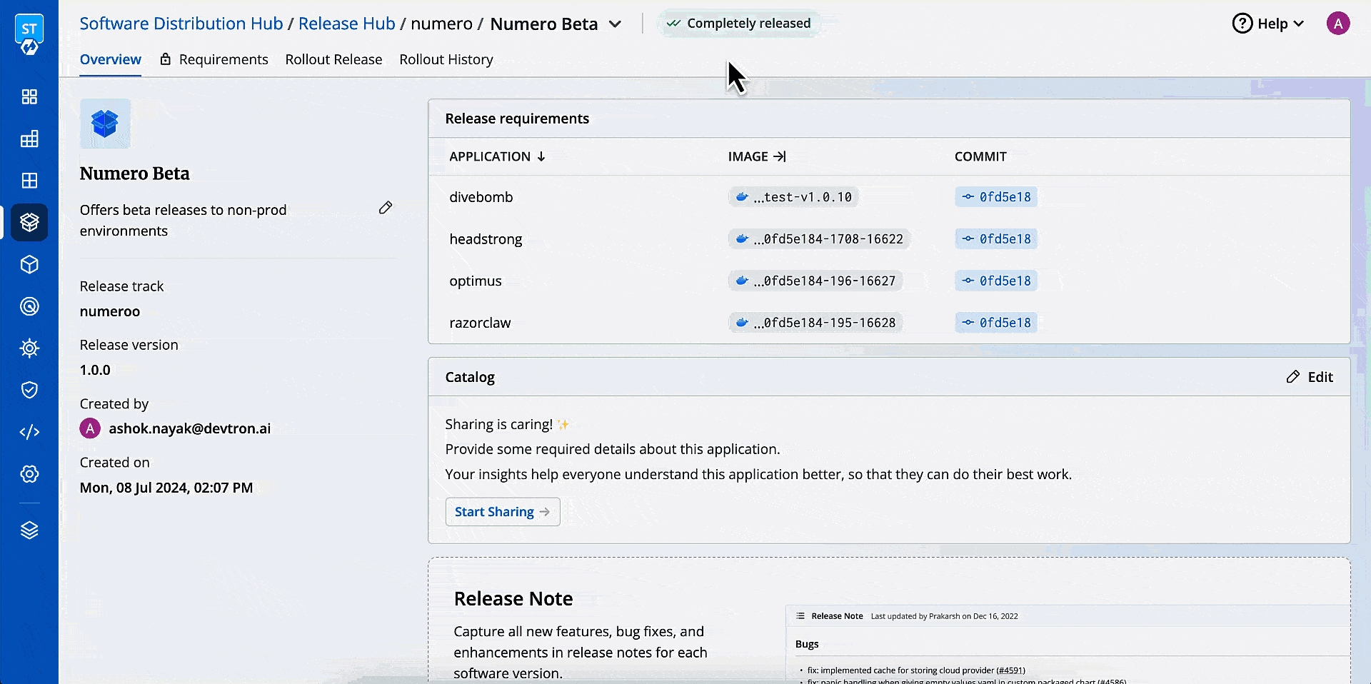Open the gear-sun icon in sidebar
Screen dimensions: 1371x684
[x=29, y=348]
